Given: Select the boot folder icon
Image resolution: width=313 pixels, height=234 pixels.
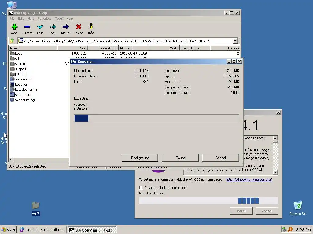Looking at the screenshot, I should click(12, 53).
